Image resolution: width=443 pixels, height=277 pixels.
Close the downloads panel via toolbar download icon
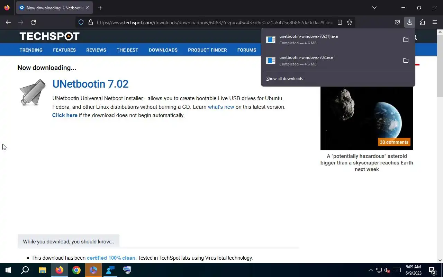click(x=409, y=23)
